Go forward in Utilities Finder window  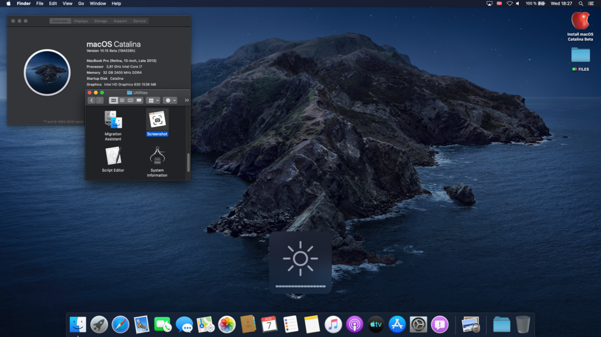[100, 100]
